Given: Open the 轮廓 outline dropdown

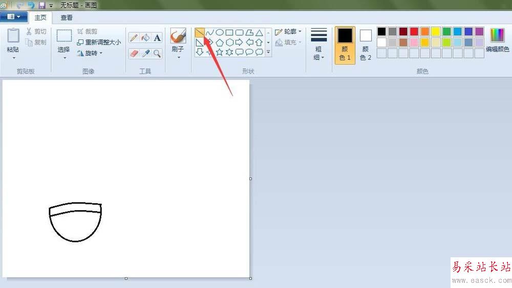Looking at the screenshot, I should click(x=288, y=32).
